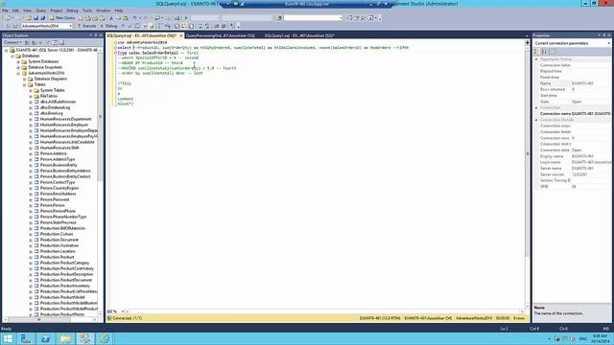Click the red stop icon in Object Explorer toolbar
This screenshot has height=345, width=614.
coord(41,42)
